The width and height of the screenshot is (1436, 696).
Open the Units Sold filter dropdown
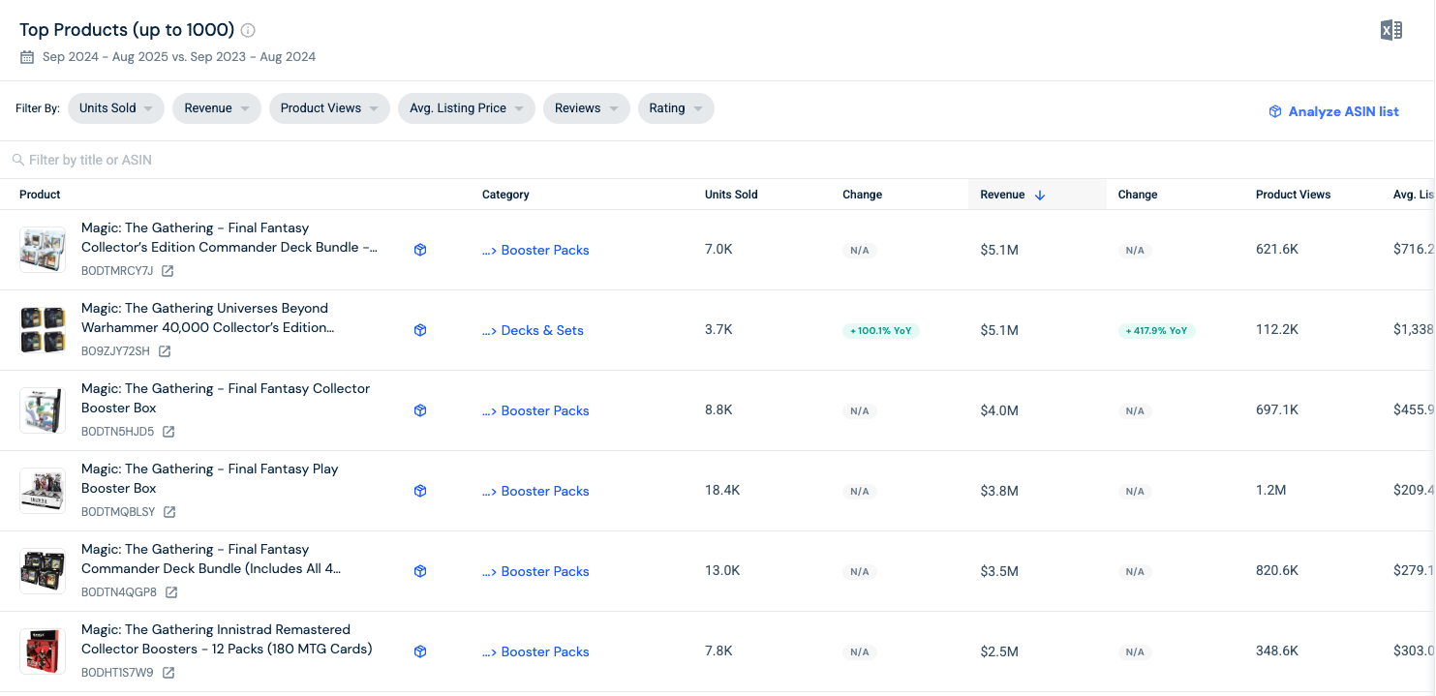tap(116, 108)
